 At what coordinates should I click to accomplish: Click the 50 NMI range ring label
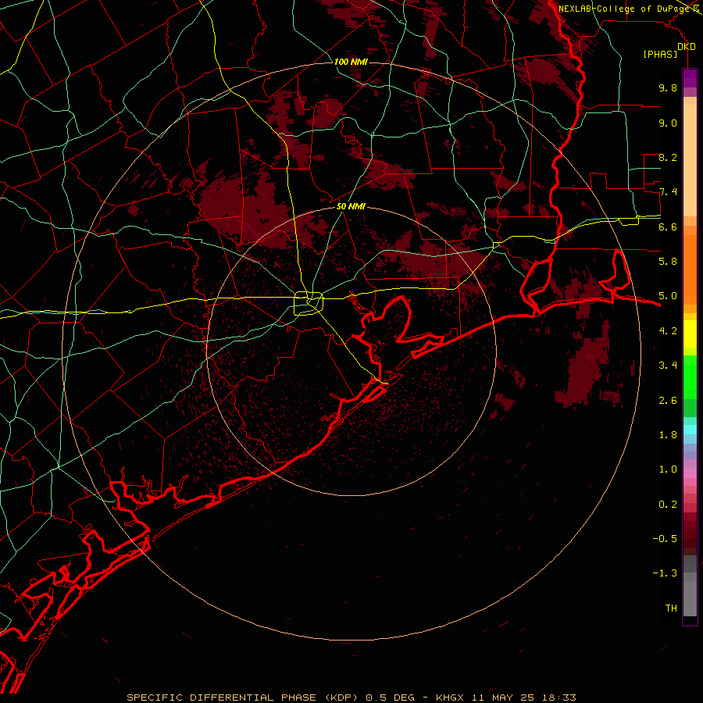click(x=351, y=206)
